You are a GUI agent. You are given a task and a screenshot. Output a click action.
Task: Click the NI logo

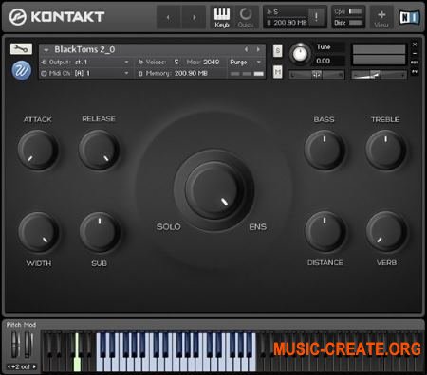[409, 17]
